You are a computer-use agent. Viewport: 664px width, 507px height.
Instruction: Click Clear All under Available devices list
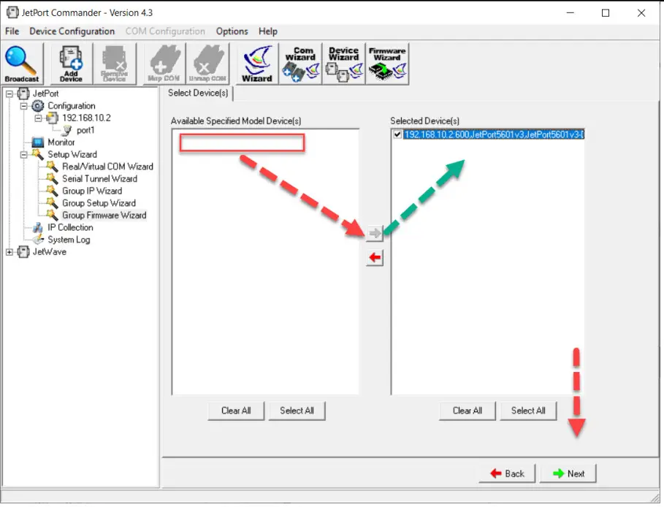236,411
